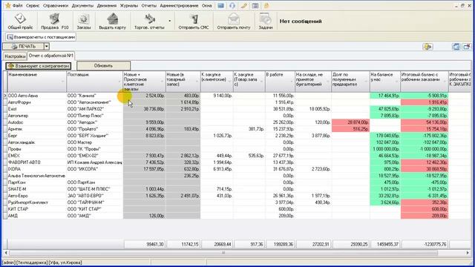Screen dimensions: 475x267
Task: Click the ПЕЧАТЬ button
Action: tap(24, 46)
